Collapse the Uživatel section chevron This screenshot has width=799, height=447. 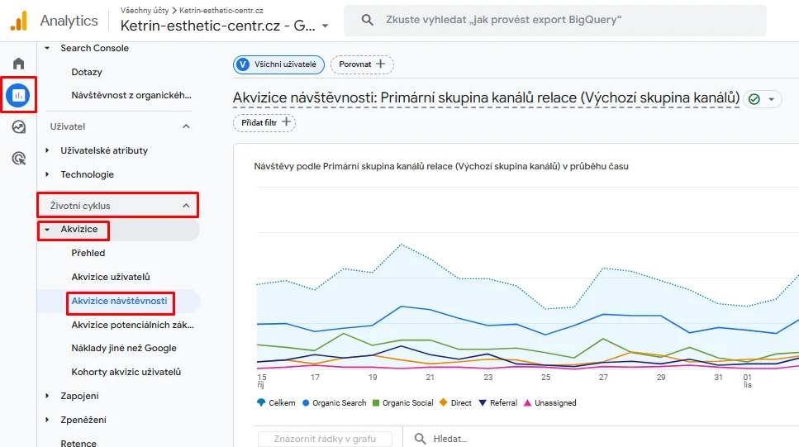186,126
